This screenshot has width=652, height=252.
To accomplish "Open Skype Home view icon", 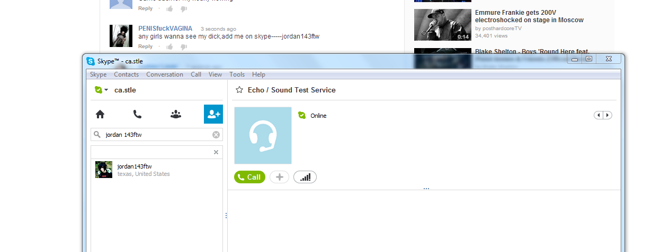I will click(100, 114).
